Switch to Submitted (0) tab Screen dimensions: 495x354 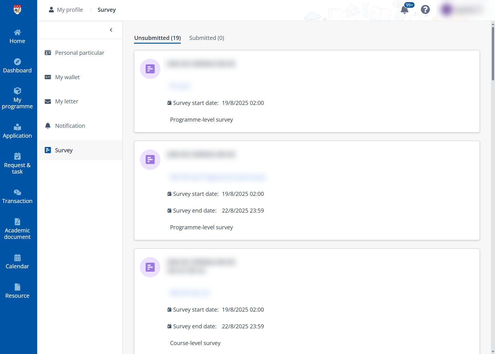(206, 38)
